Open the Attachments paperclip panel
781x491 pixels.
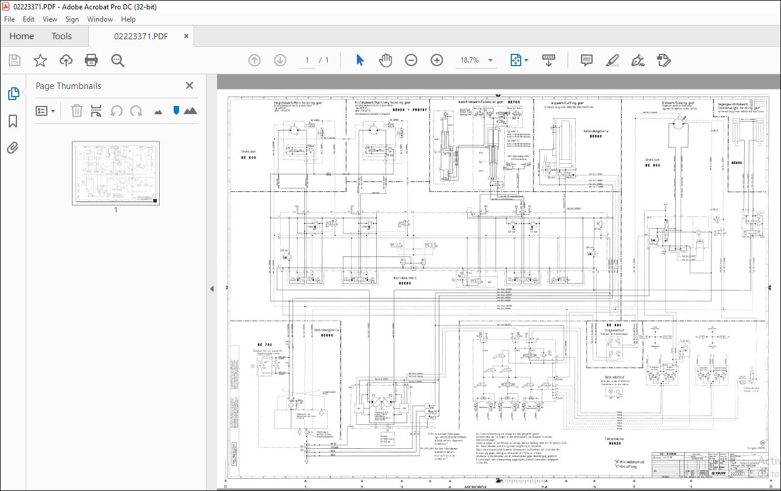13,147
